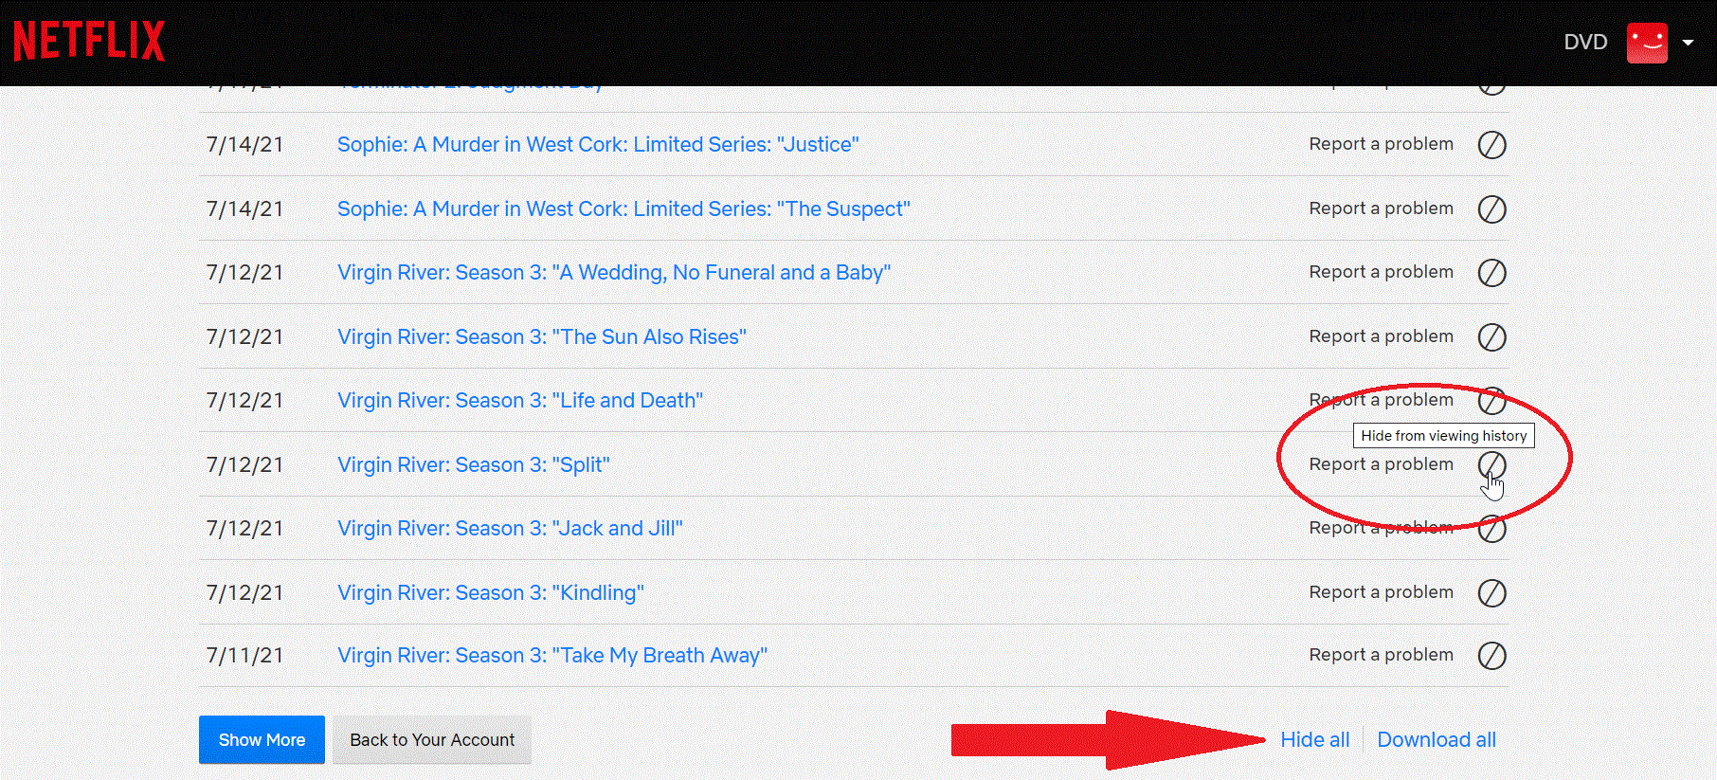1717x780 pixels.
Task: Open Virgin River Season 3 "Split" title
Action: (x=474, y=465)
